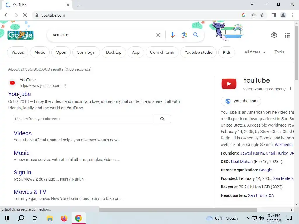Click the horizontal scrollbar right arrow
The image size is (299, 224).
coord(292,210)
